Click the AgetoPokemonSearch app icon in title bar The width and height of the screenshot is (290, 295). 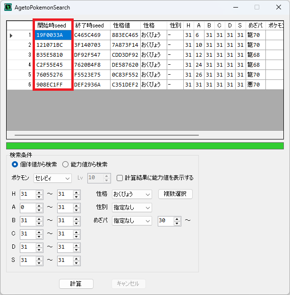[8, 8]
